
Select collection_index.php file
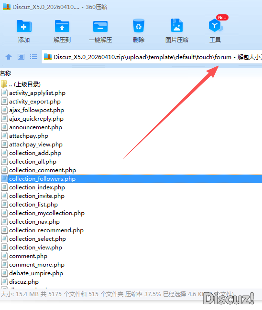pos(37,187)
